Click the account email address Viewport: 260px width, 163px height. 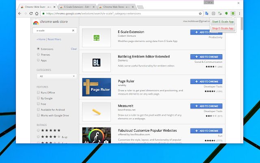click(x=196, y=21)
